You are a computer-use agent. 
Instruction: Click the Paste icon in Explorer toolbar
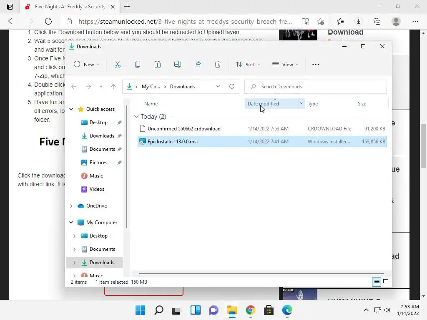pyautogui.click(x=157, y=65)
